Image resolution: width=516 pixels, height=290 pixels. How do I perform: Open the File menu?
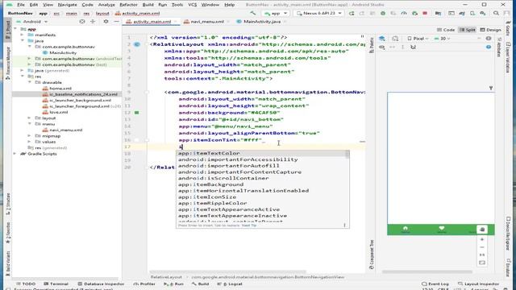tap(21, 5)
